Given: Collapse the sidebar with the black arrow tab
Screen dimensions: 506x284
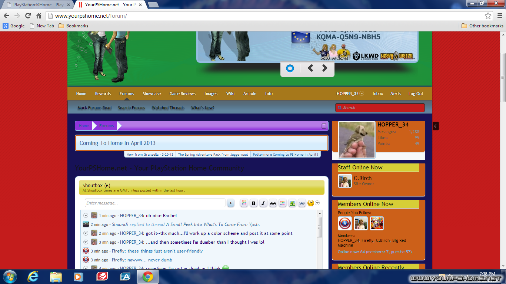Looking at the screenshot, I should pos(436,126).
